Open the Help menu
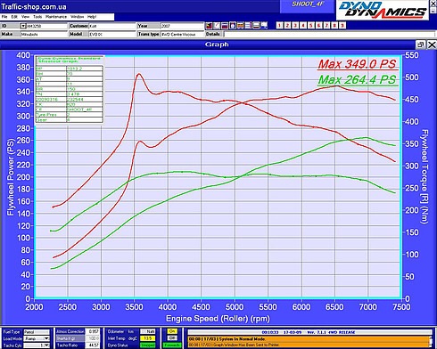This screenshot has width=437, height=349. (x=92, y=17)
